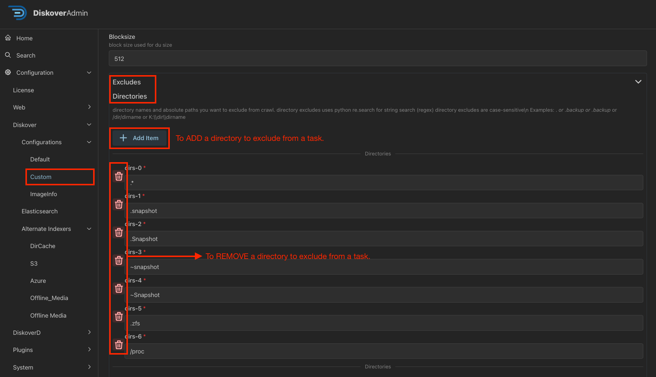Remove the .zfs entry with the trash icon
Viewport: 656px width, 377px height.
pyautogui.click(x=119, y=316)
